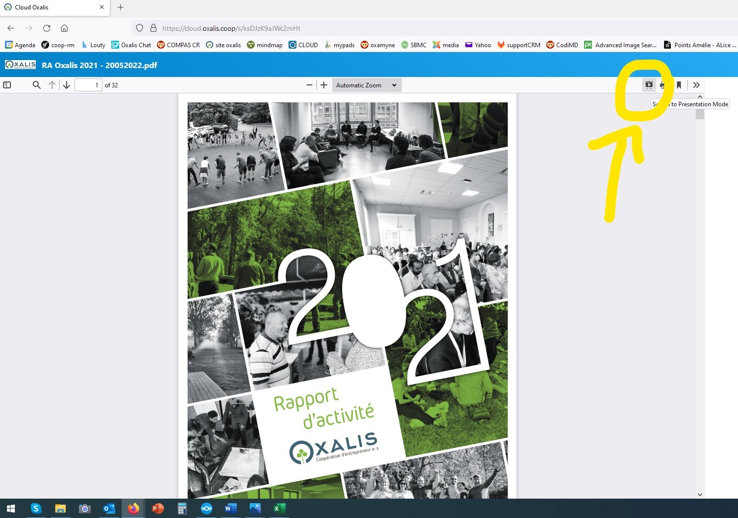Go to the next page with the down arrow
The height and width of the screenshot is (518, 738).
67,84
